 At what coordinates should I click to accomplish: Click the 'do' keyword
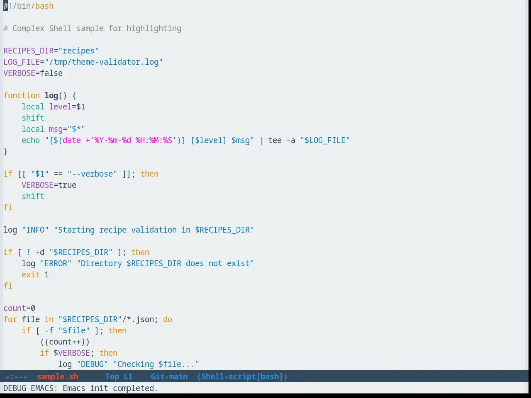point(168,319)
